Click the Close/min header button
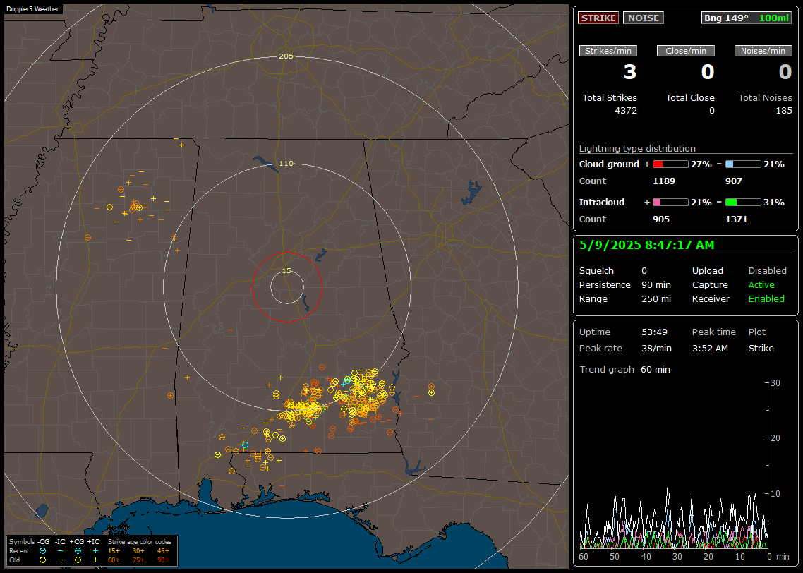 pos(686,51)
